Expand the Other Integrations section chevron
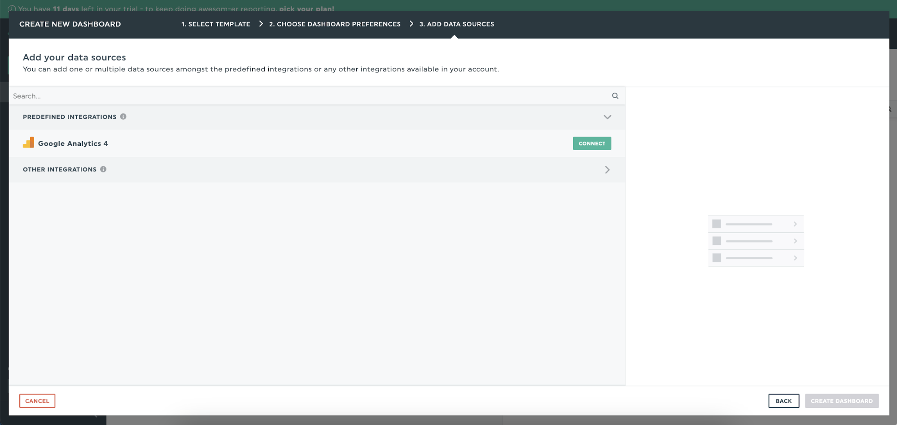Image resolution: width=897 pixels, height=425 pixels. pos(607,169)
